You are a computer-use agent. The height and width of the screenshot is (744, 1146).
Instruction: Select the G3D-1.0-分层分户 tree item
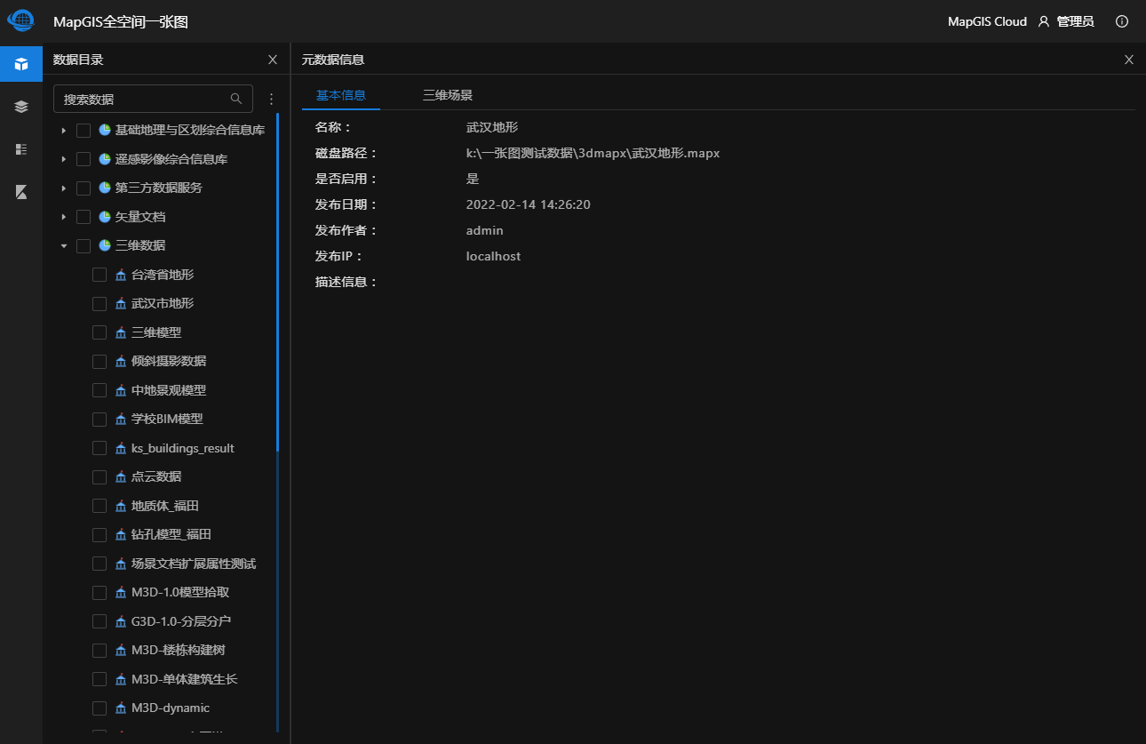tap(181, 621)
